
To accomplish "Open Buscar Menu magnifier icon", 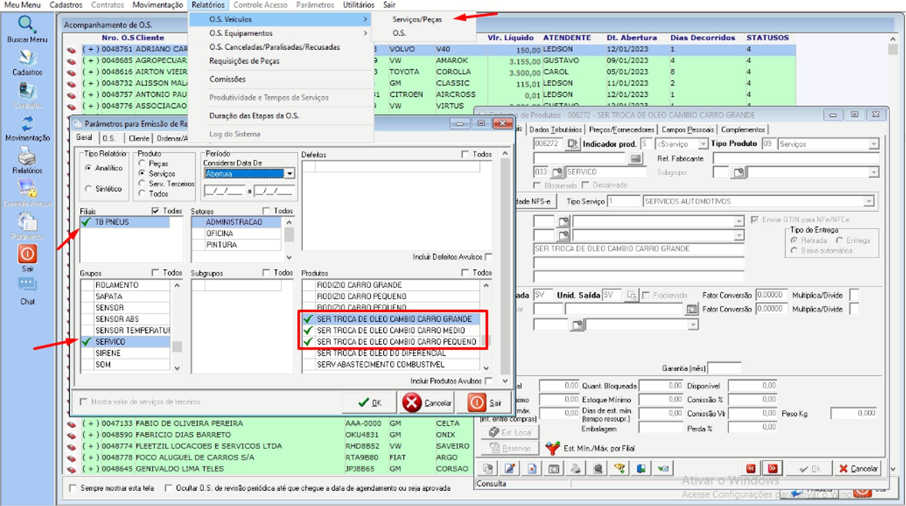I will coord(27,24).
